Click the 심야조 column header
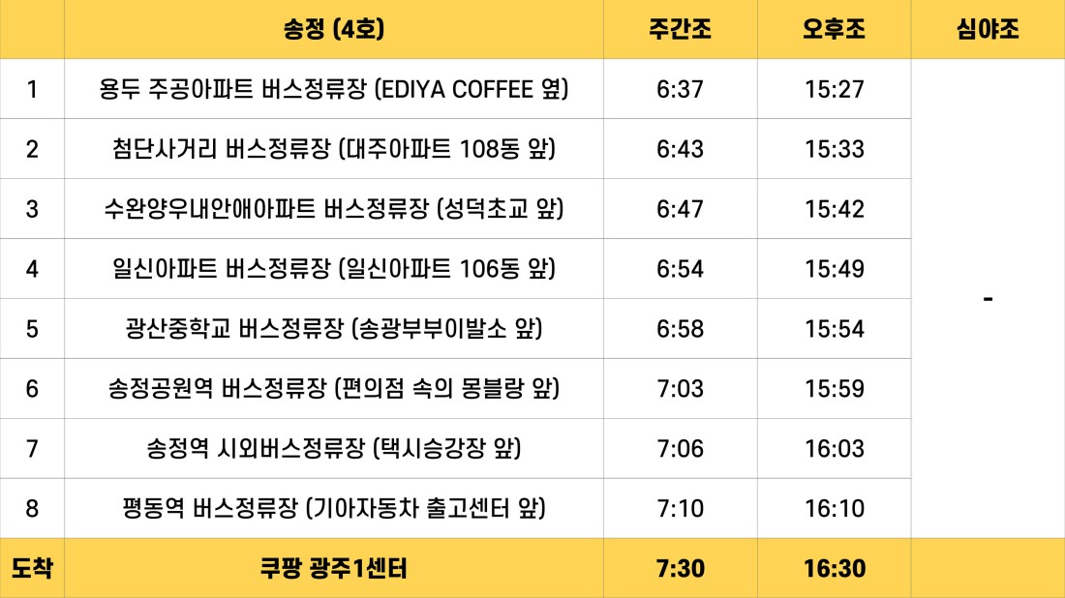Screen dimensions: 1065x598 click(988, 29)
